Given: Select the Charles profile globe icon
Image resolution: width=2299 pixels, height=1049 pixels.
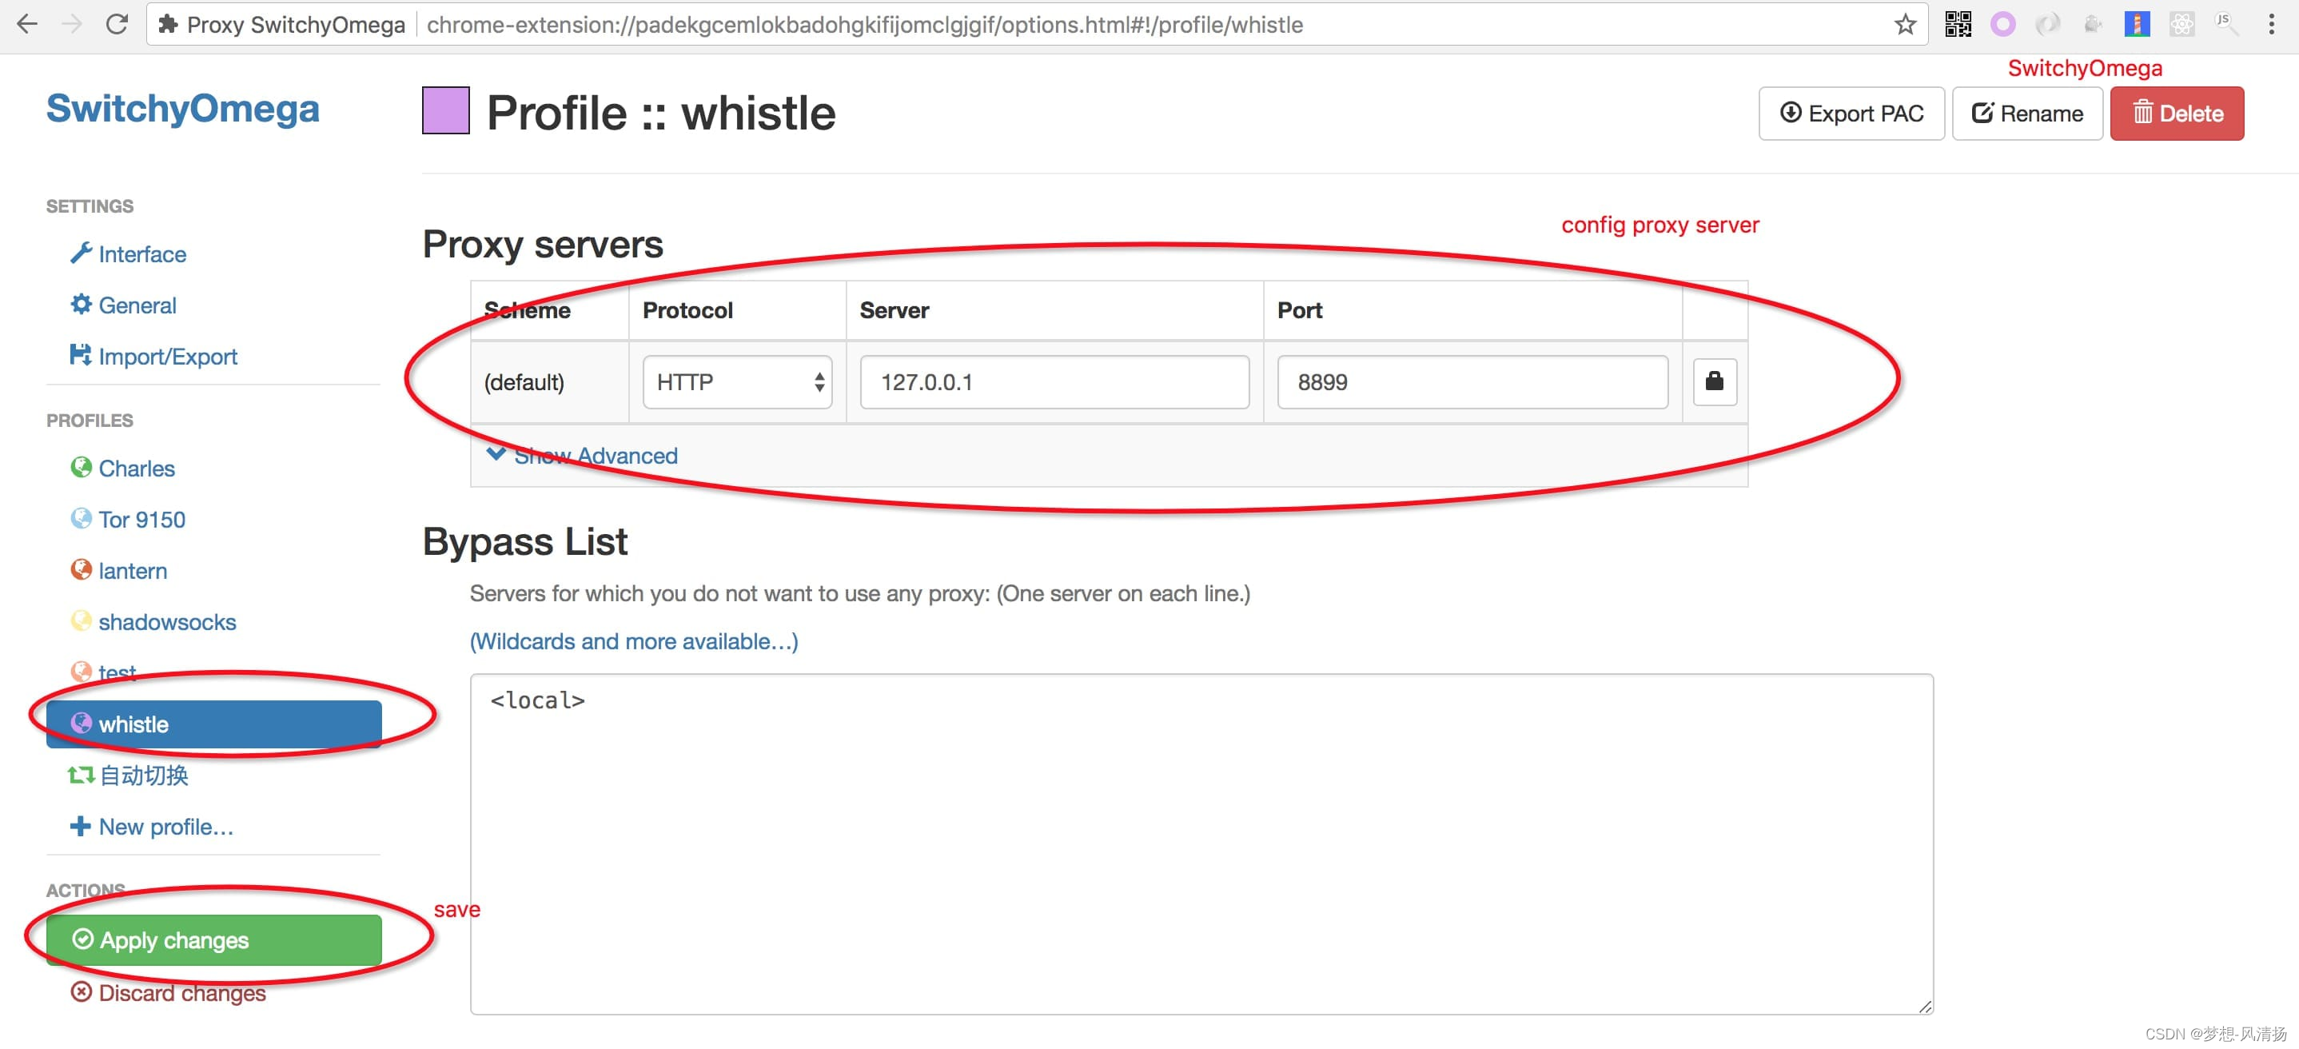Looking at the screenshot, I should pyautogui.click(x=82, y=467).
